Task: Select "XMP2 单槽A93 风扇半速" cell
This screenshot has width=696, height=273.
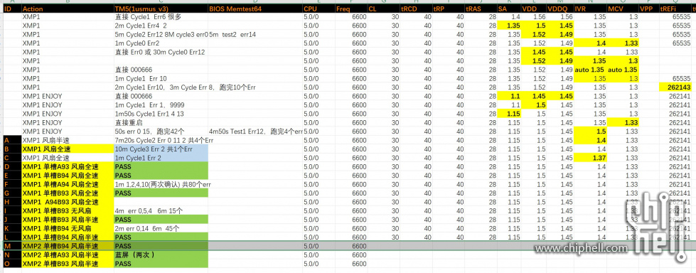Action: (68, 255)
